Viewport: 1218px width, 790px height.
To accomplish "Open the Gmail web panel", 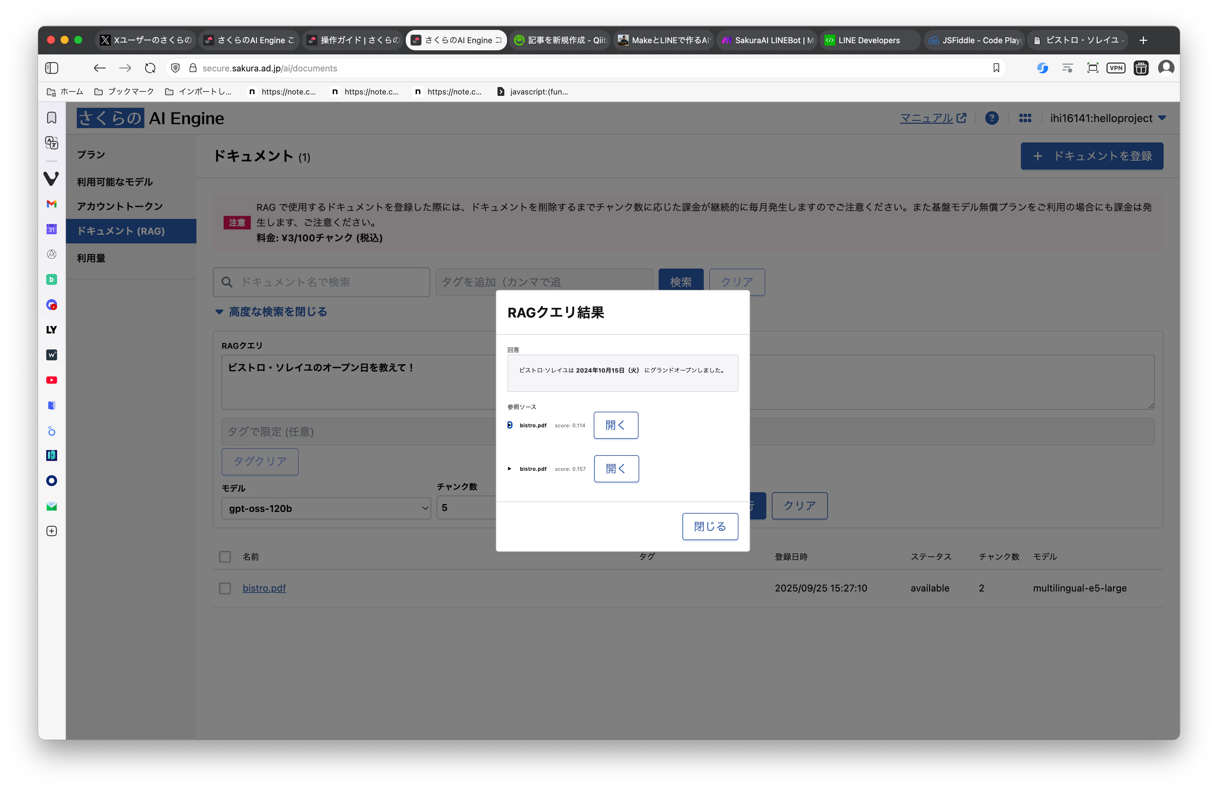I will 52,204.
